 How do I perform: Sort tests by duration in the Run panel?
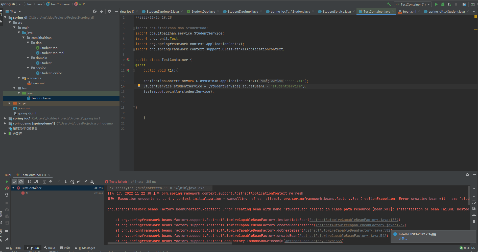pos(36,182)
